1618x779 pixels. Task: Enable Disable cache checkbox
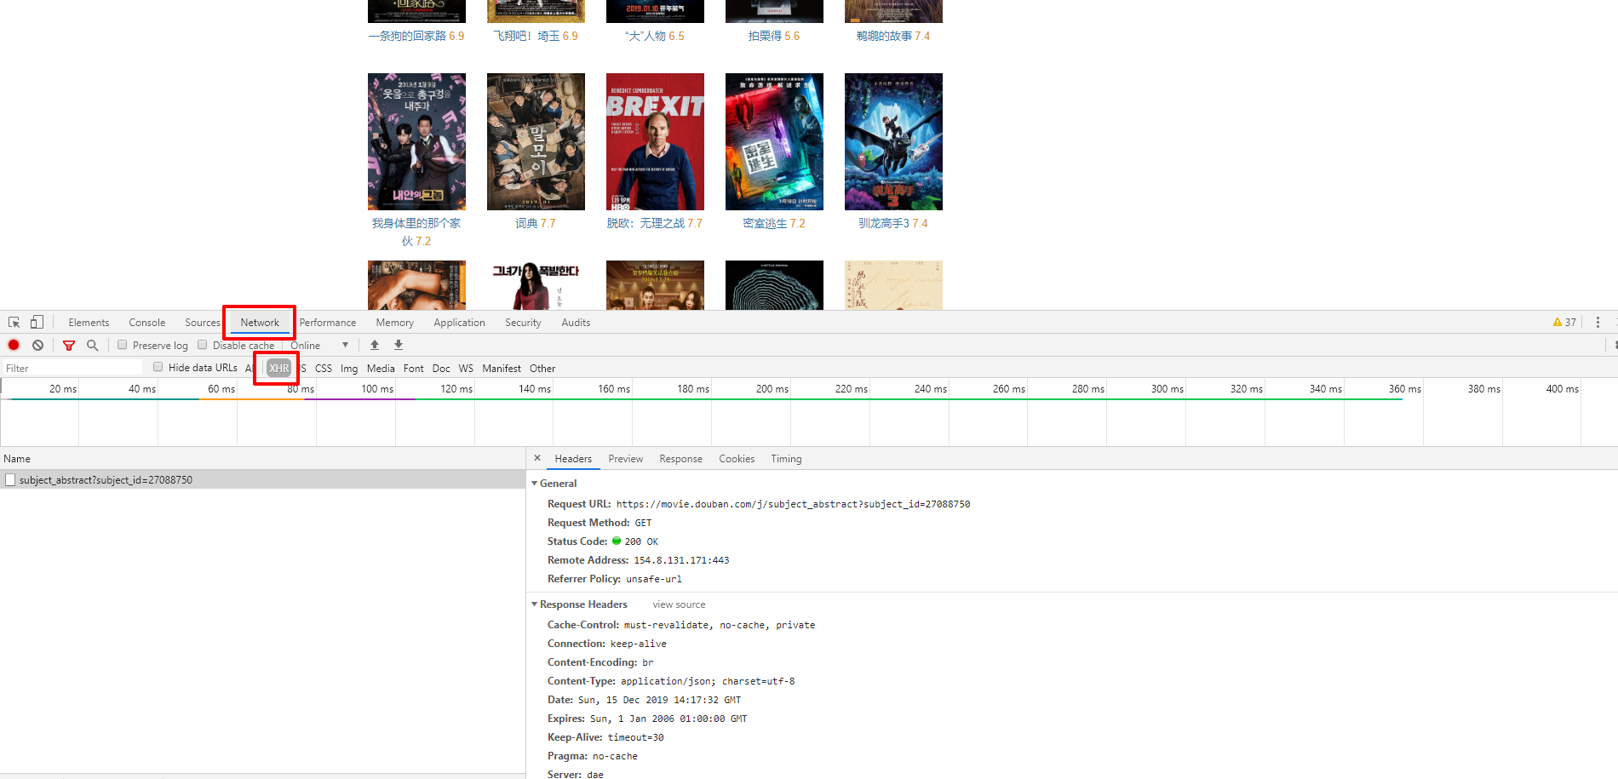point(203,345)
